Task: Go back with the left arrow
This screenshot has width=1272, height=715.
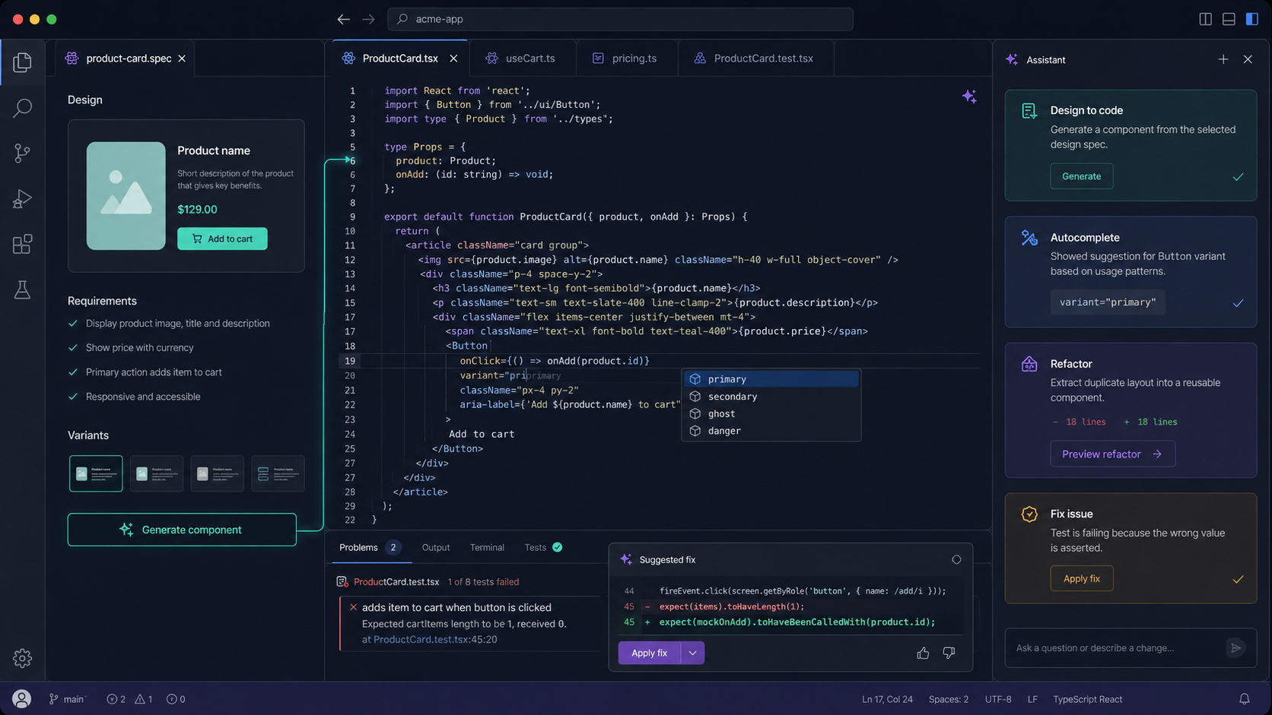Action: click(x=344, y=19)
